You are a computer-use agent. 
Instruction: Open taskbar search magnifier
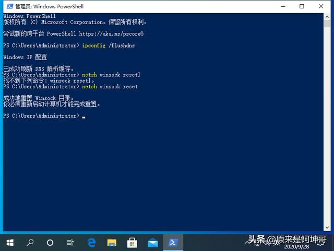[30, 243]
